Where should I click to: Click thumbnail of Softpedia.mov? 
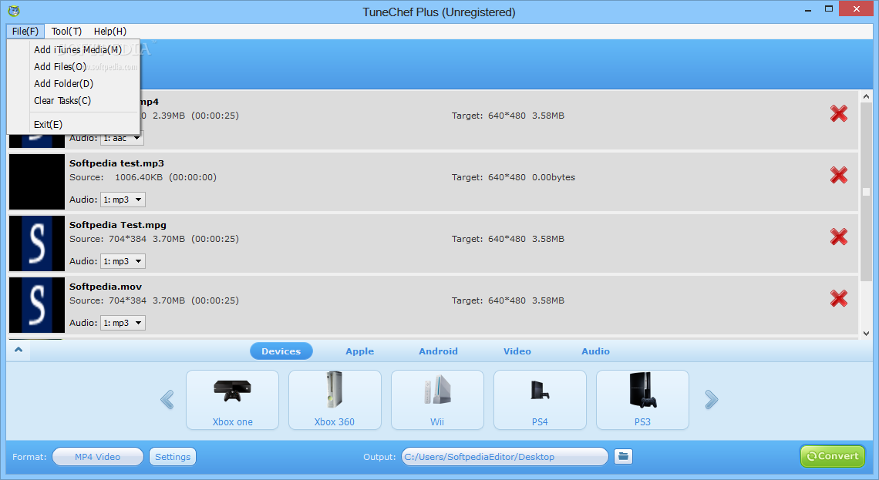pyautogui.click(x=37, y=305)
